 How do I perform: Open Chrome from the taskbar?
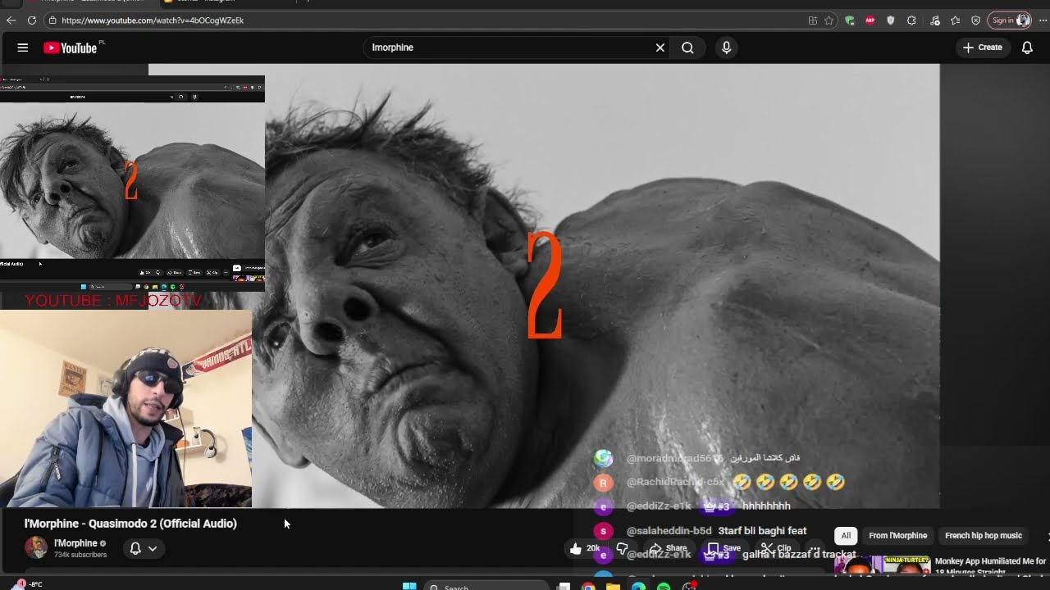[588, 586]
